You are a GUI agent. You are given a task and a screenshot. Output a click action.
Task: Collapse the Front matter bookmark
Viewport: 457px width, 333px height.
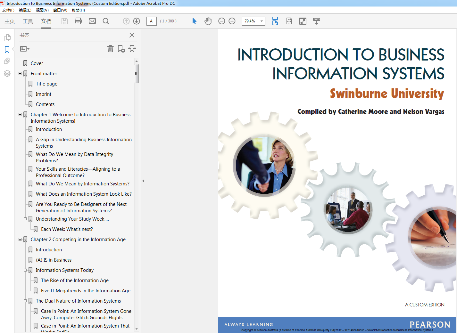point(20,74)
